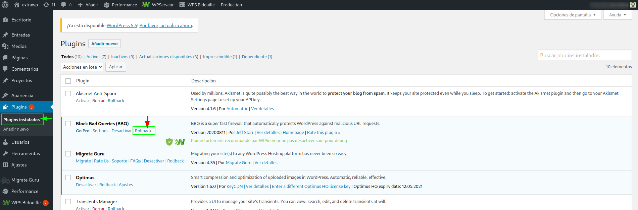
Task: Click the green WPServeur shield badge
Action: [x=169, y=142]
